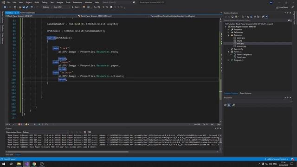
Task: Switch to Team Explorer tab
Action: 245,93
